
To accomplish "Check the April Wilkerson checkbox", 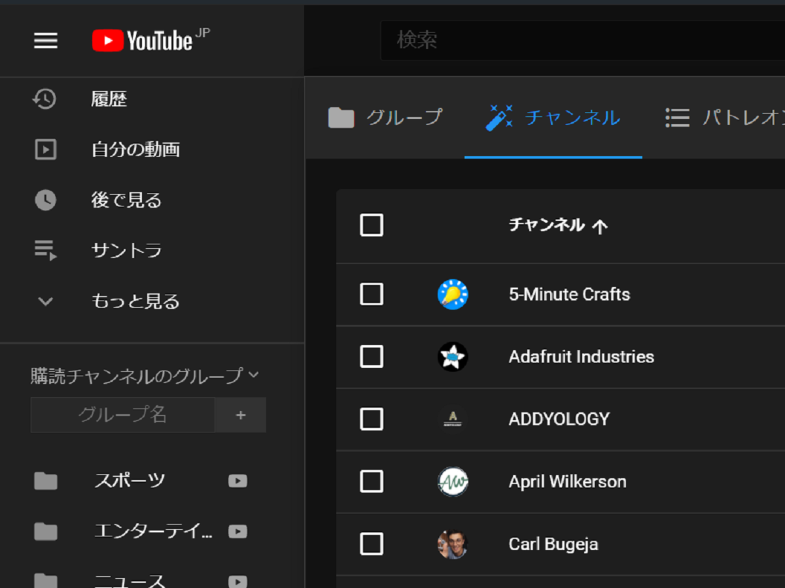I will [372, 482].
